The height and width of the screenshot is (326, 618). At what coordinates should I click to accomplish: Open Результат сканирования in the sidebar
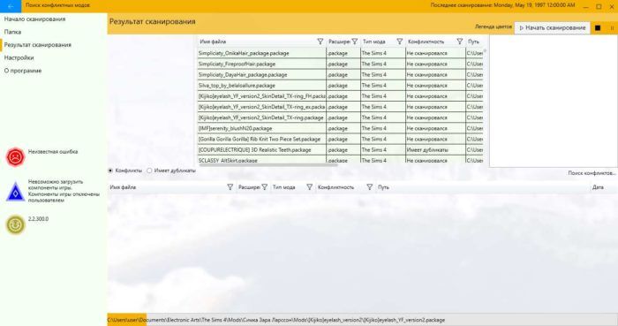coord(37,45)
